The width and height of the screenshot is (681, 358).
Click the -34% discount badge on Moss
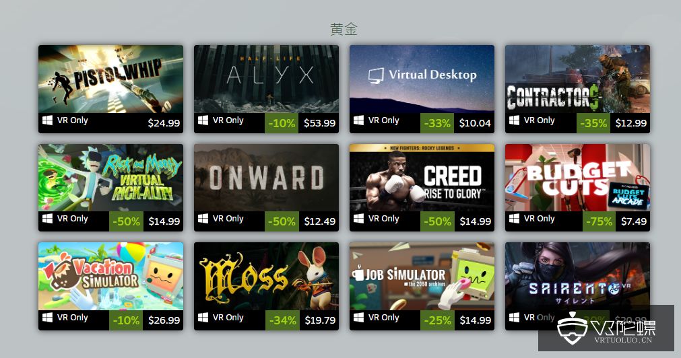pyautogui.click(x=282, y=320)
